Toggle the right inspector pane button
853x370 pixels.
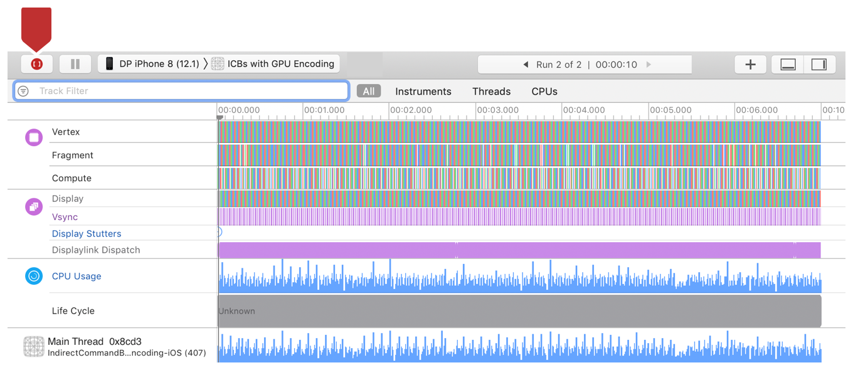[x=819, y=65]
